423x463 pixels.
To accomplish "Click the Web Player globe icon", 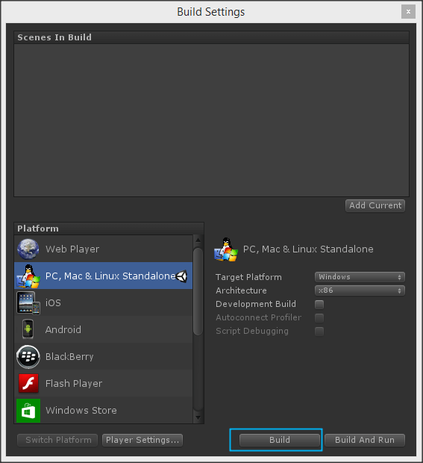I will coord(28,249).
